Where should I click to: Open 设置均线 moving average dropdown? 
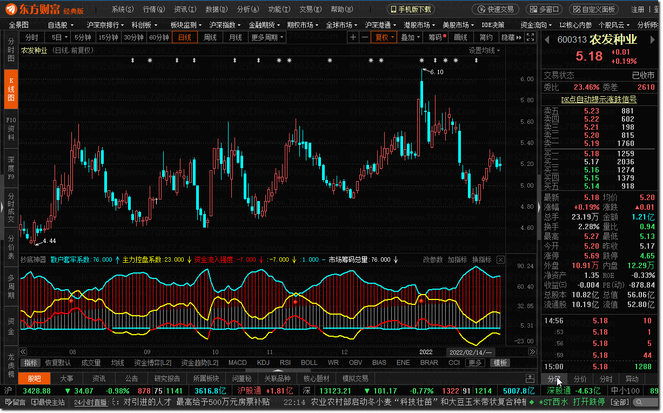click(x=484, y=50)
